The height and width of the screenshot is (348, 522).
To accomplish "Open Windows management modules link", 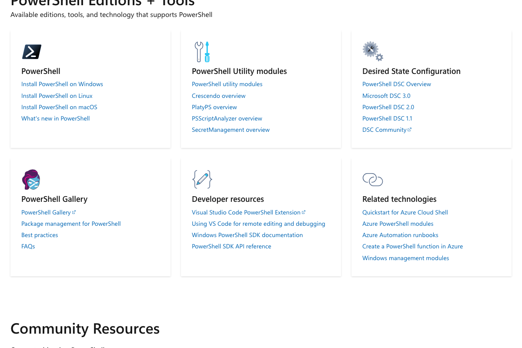I will pyautogui.click(x=405, y=258).
